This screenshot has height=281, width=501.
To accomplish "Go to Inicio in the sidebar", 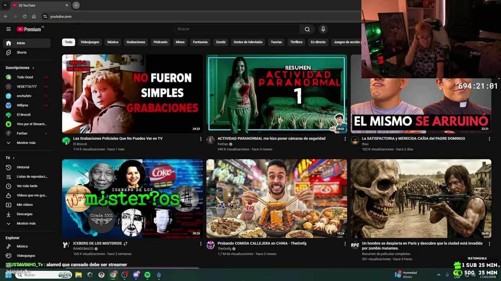I will 27,43.
